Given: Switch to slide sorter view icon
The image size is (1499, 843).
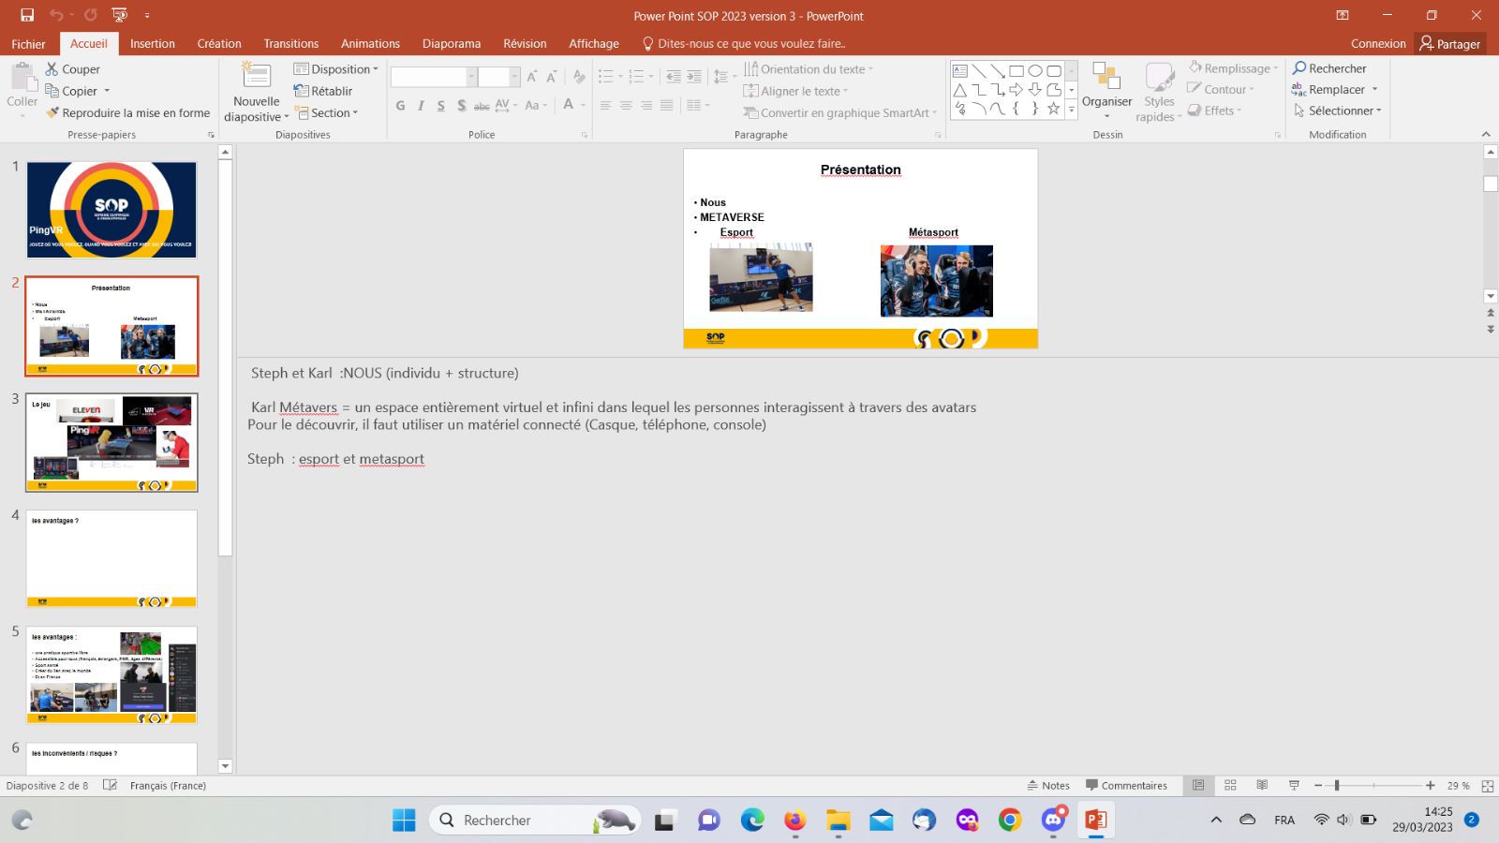Looking at the screenshot, I should tap(1230, 786).
